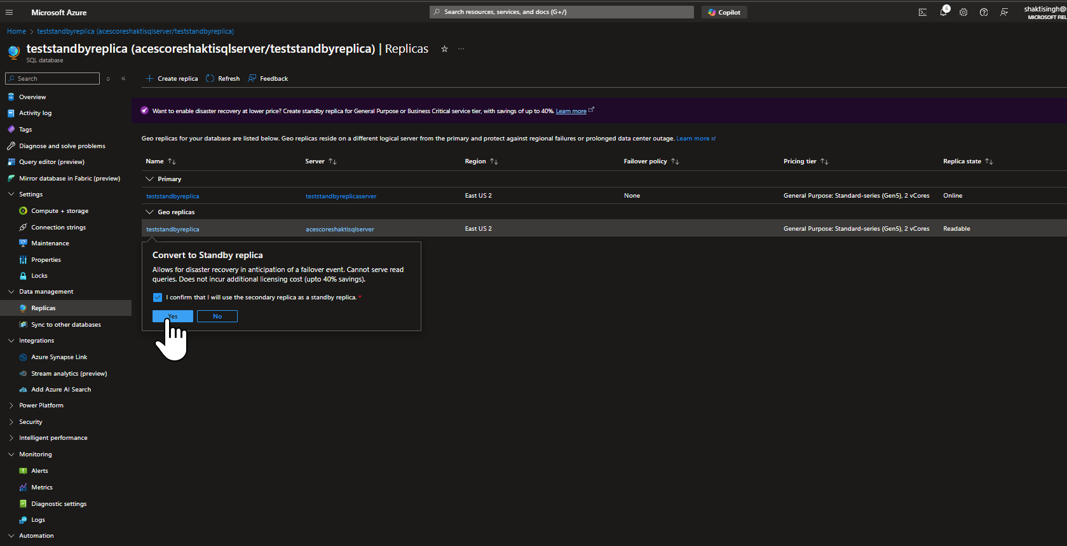Open the notifications bell

(x=944, y=12)
